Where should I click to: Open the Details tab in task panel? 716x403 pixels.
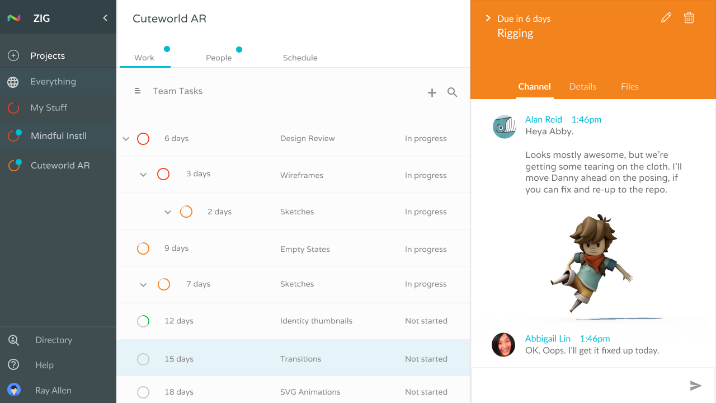click(582, 86)
